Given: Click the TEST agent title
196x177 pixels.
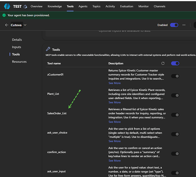Looking at the screenshot, I should coord(17,6).
